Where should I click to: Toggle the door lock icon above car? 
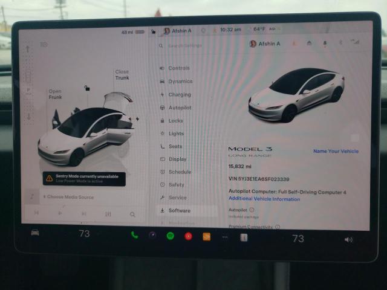pyautogui.click(x=87, y=88)
